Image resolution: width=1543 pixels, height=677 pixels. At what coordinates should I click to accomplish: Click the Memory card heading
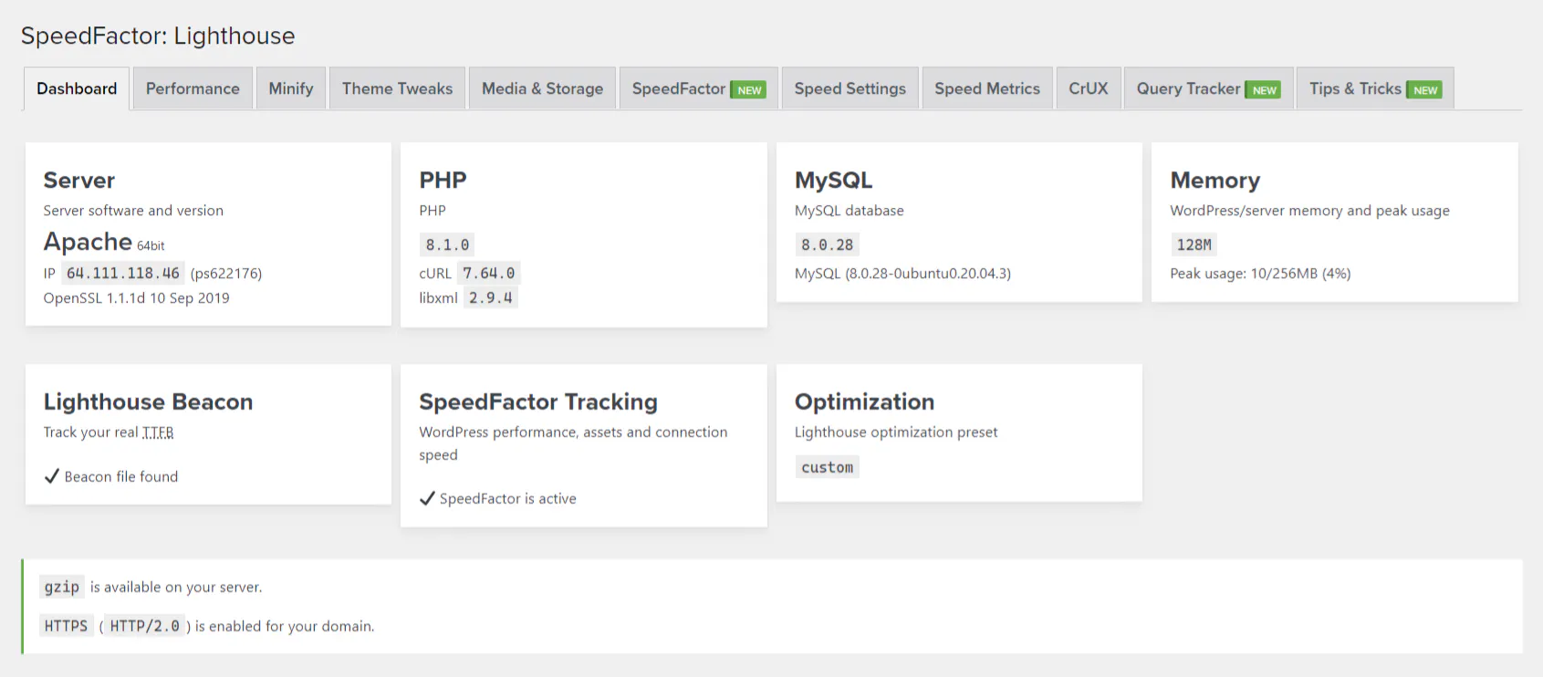coord(1215,181)
